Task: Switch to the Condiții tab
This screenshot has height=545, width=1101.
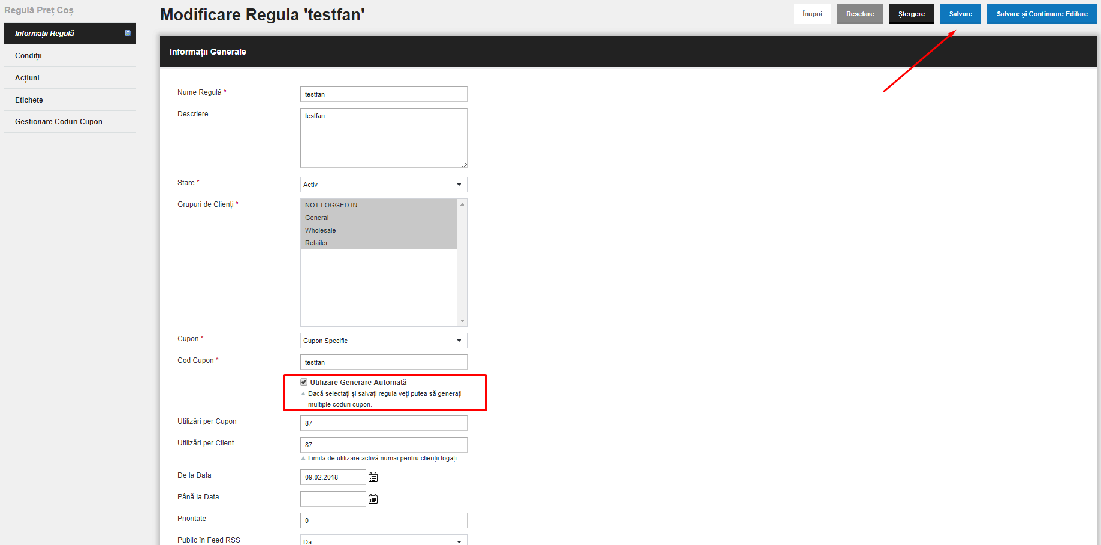Action: click(x=70, y=56)
